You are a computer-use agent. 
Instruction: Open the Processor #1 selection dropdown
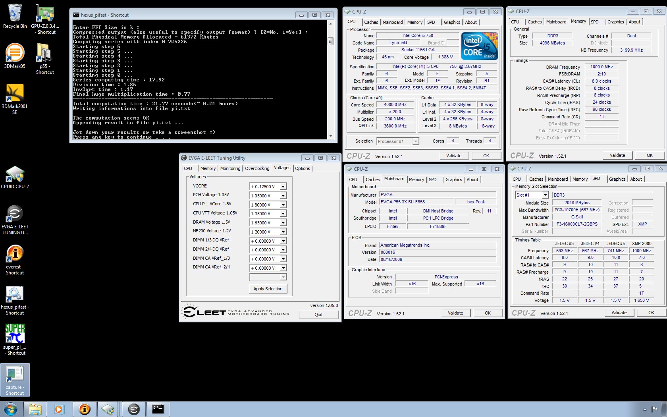[415, 141]
